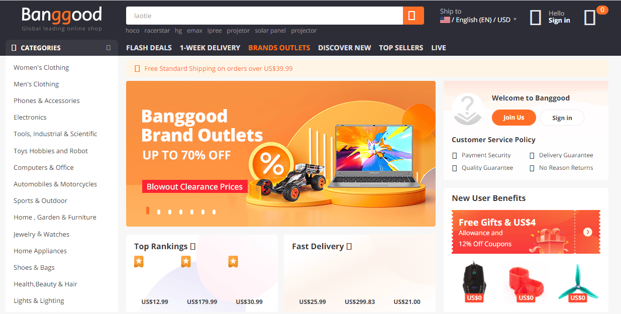
Task: Click the Payment Security icon
Action: [x=455, y=155]
